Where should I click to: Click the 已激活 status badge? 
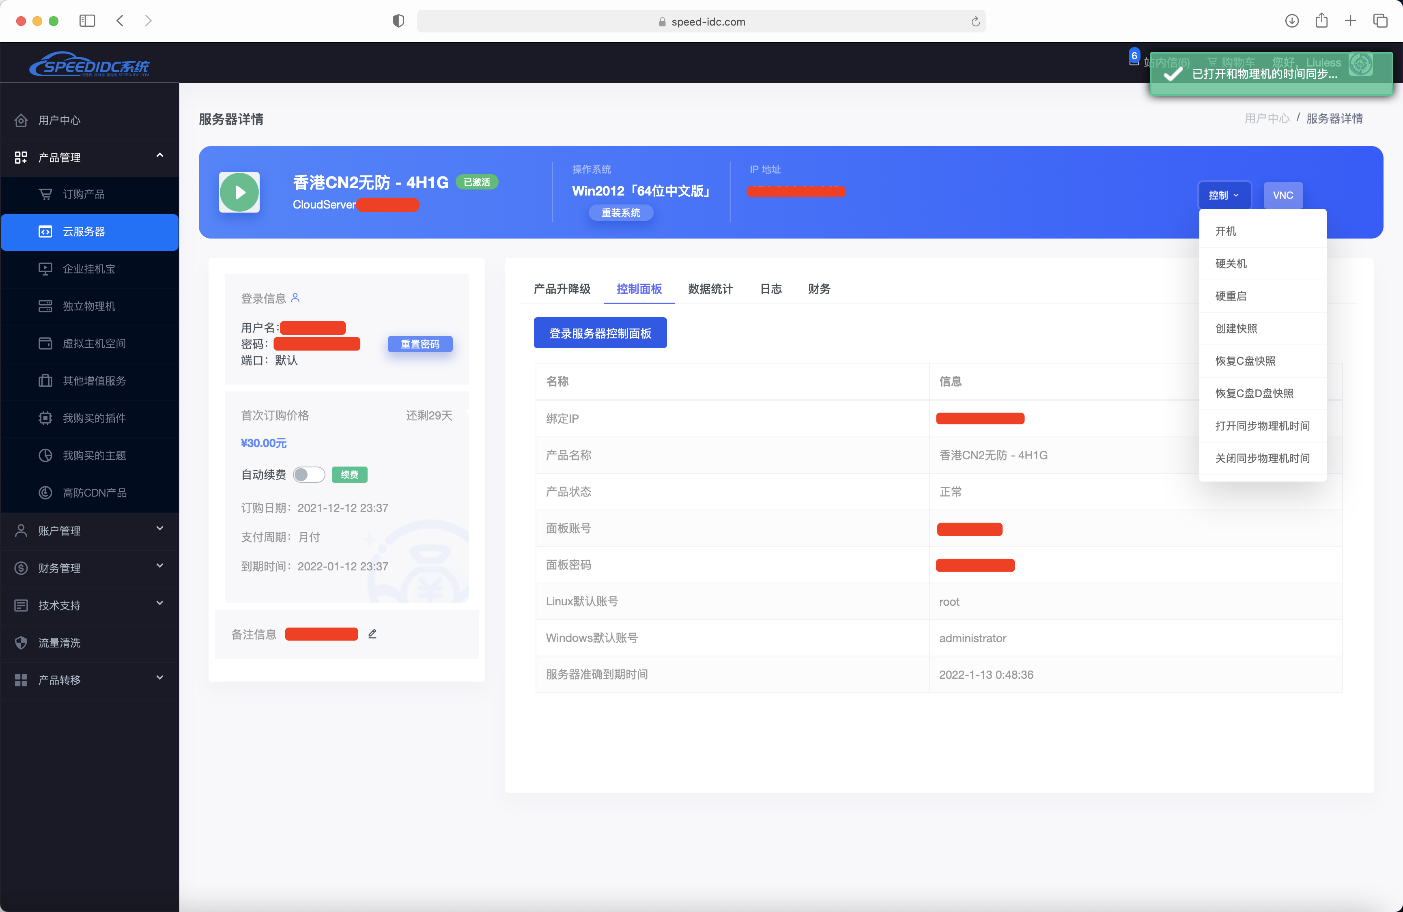[477, 182]
